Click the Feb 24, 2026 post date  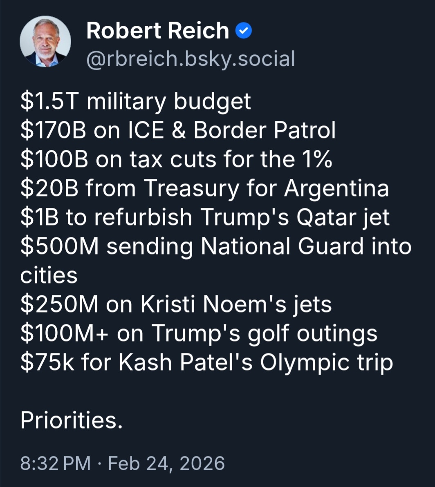(166, 463)
